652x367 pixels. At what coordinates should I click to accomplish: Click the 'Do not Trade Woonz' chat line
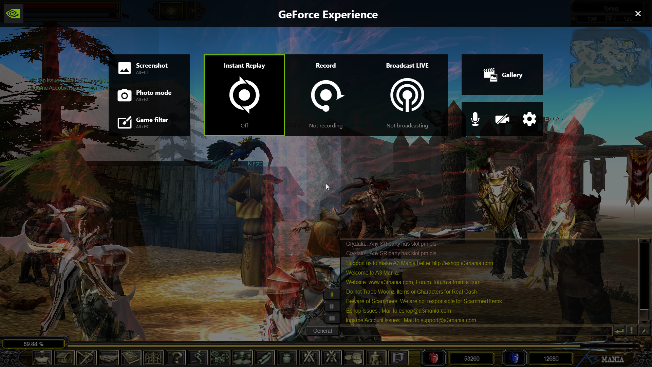coord(411,292)
